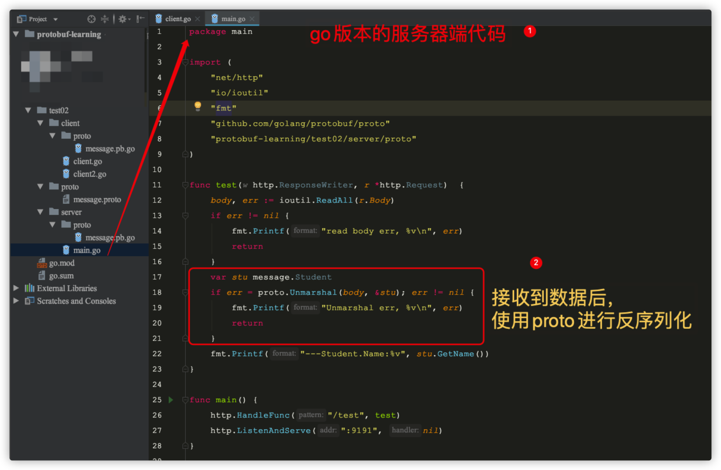Open the Project panel settings gear
721x470 pixels.
122,19
